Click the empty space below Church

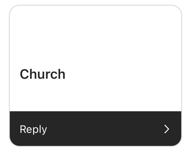tap(95, 96)
